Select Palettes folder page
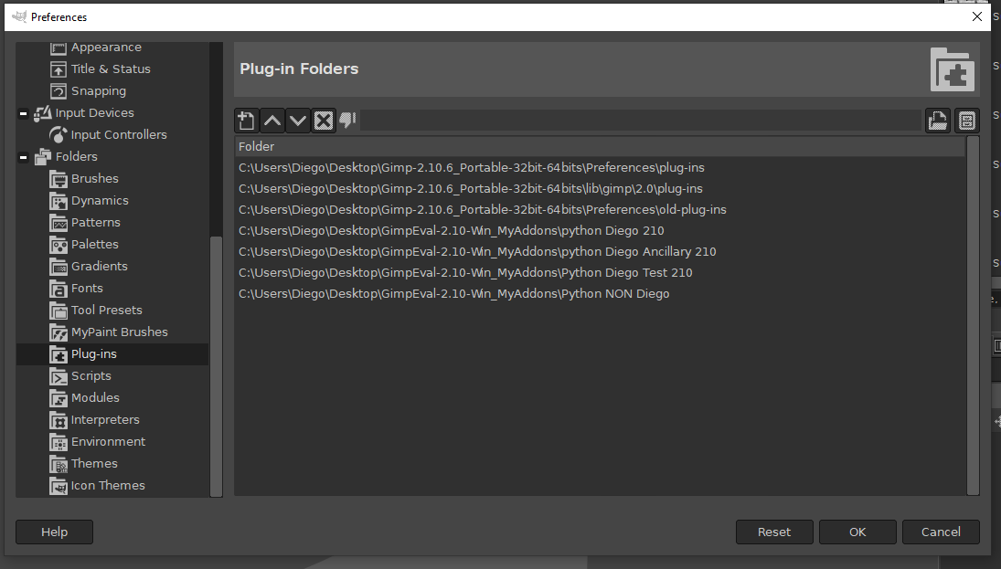Viewport: 1001px width, 569px height. (x=94, y=244)
